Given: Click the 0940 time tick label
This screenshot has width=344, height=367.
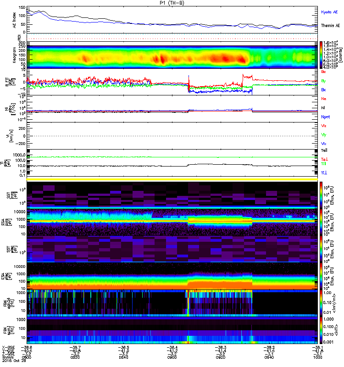Looking at the screenshot, I should (x=269, y=357).
